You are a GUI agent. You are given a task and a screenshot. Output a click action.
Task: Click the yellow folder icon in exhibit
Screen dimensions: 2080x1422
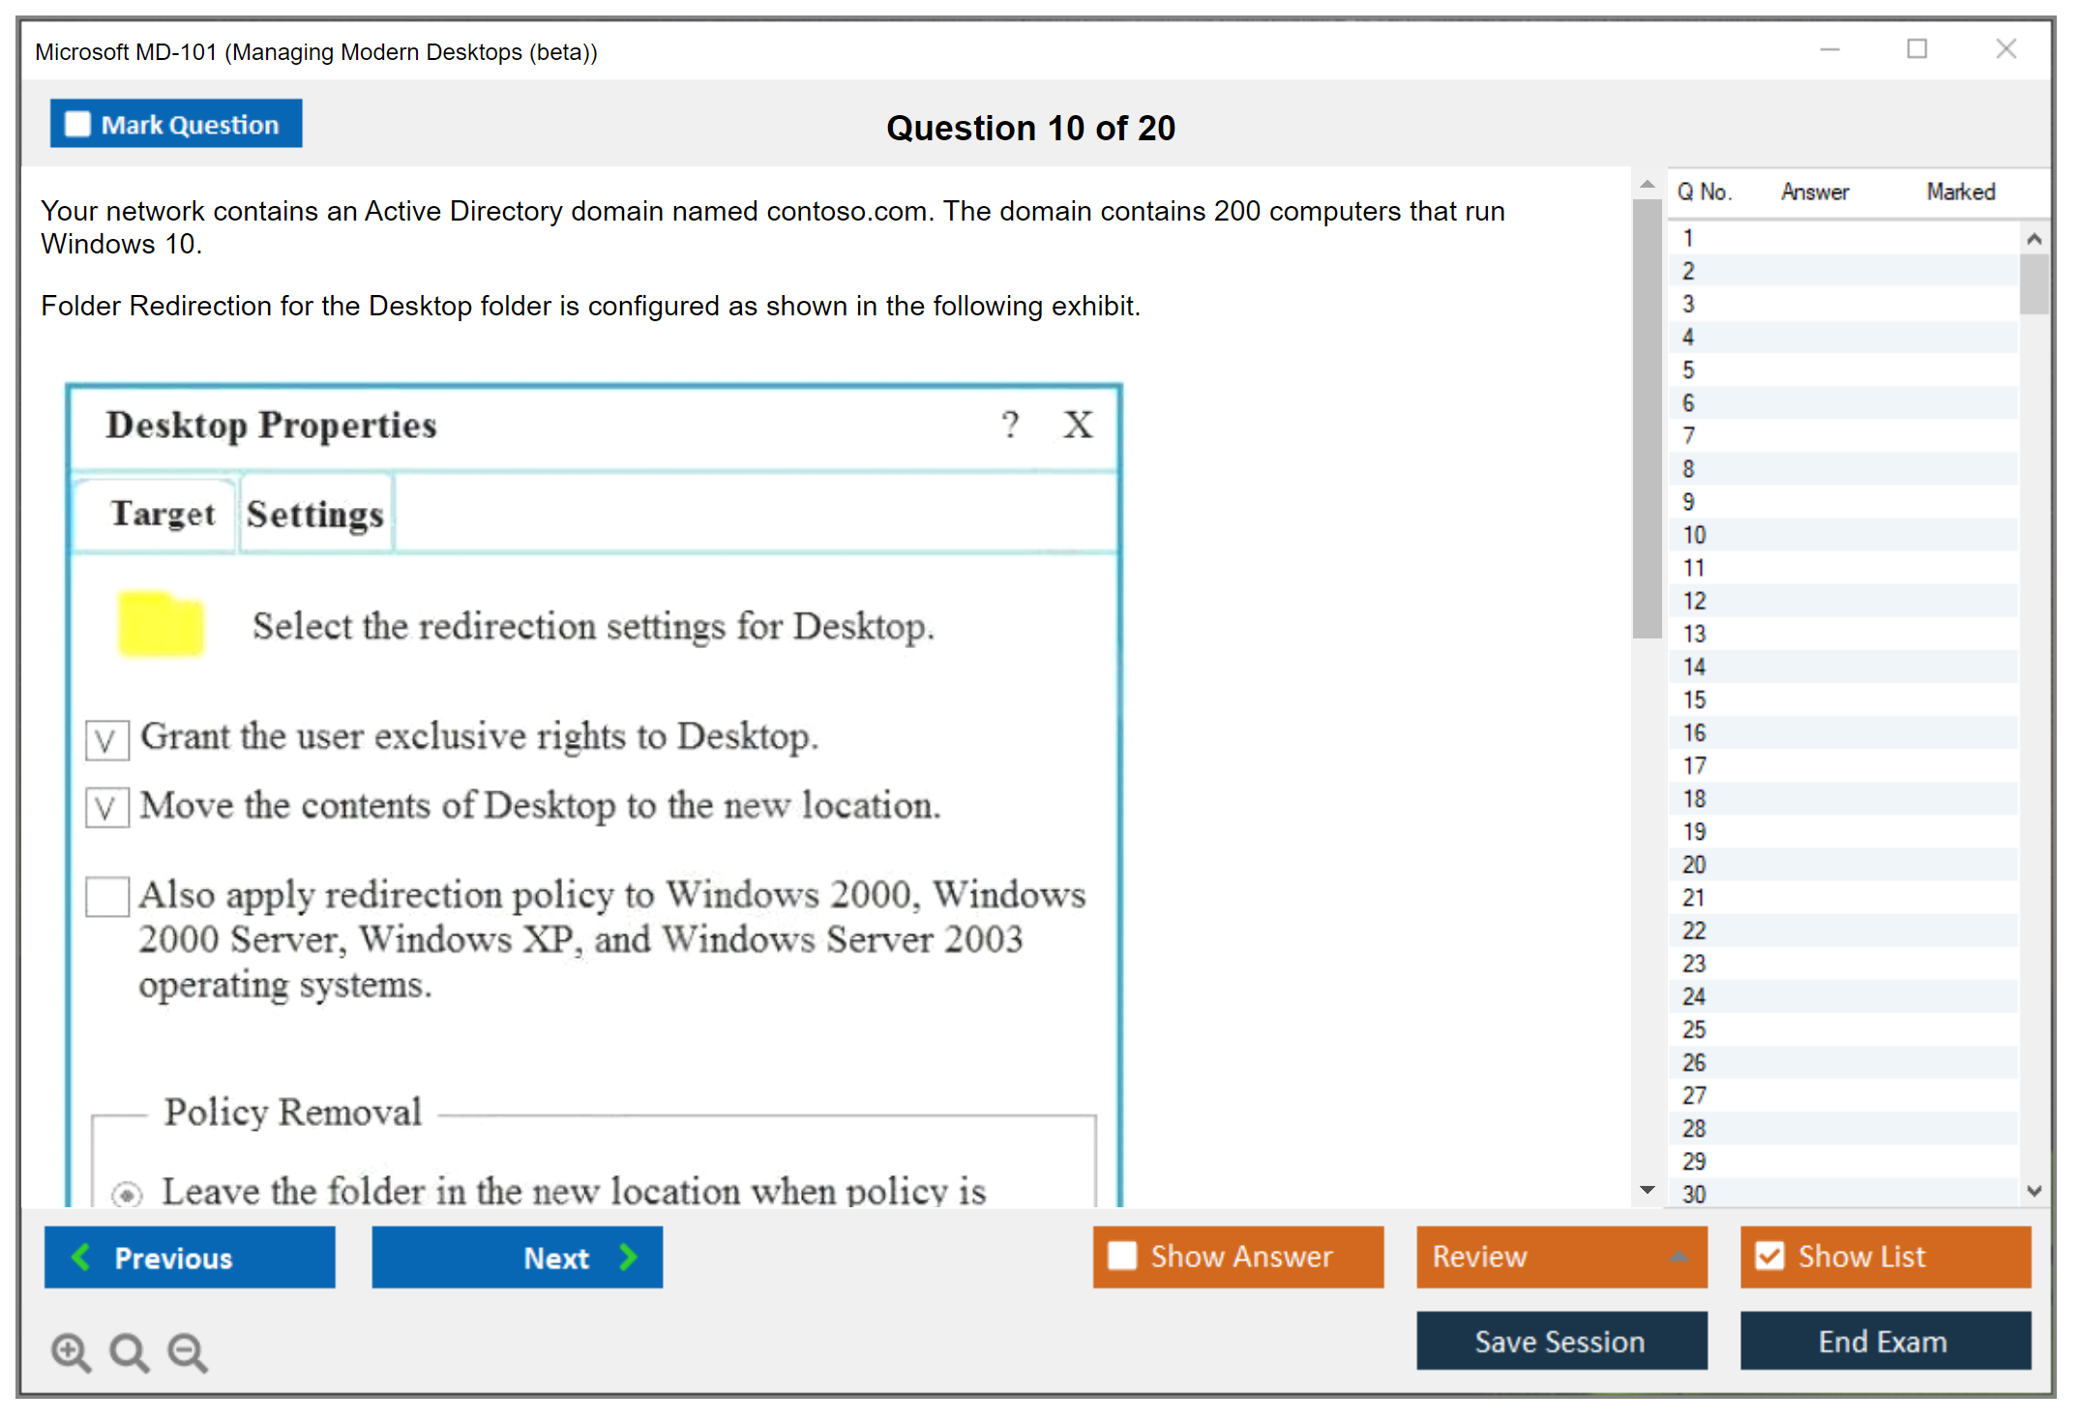tap(161, 625)
